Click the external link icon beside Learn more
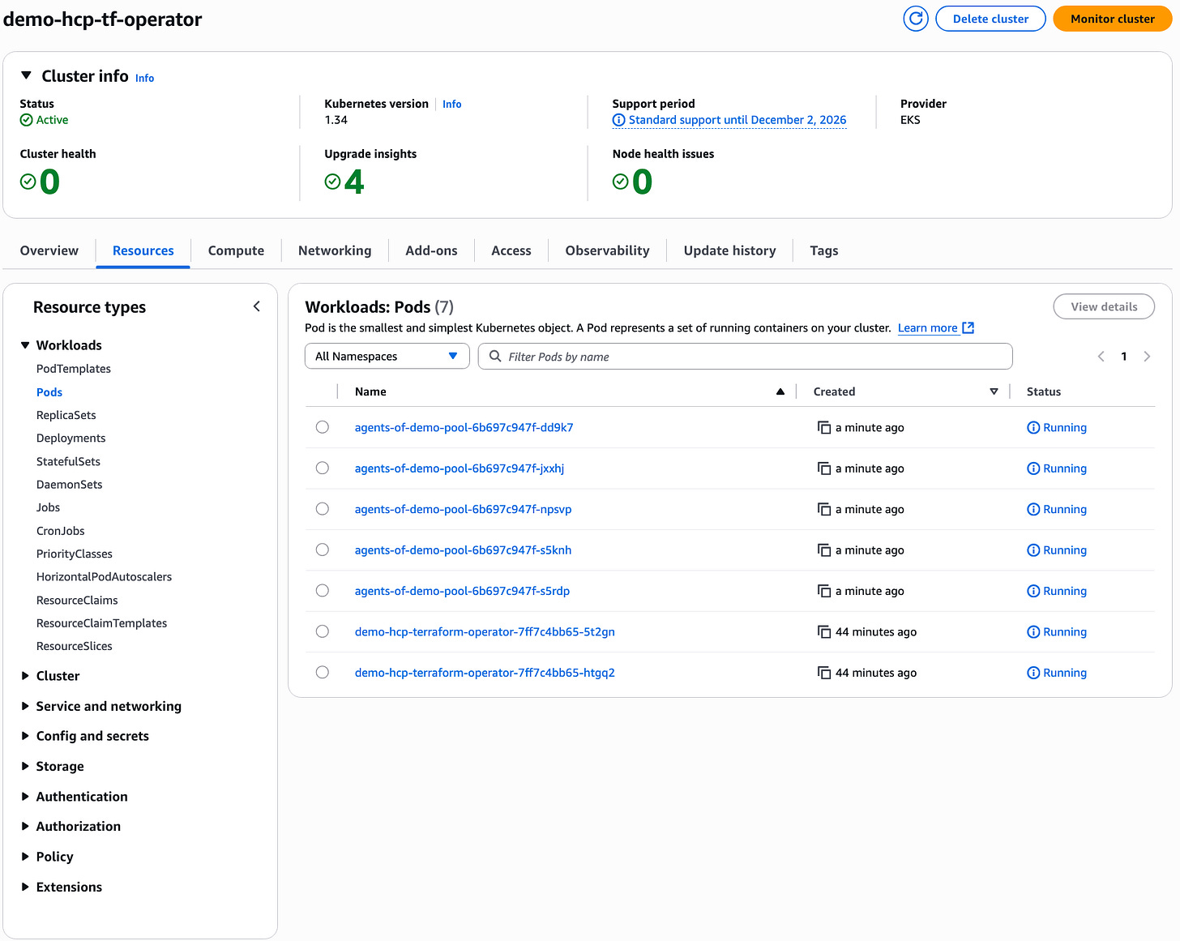Viewport: 1180px width, 941px height. [x=968, y=327]
